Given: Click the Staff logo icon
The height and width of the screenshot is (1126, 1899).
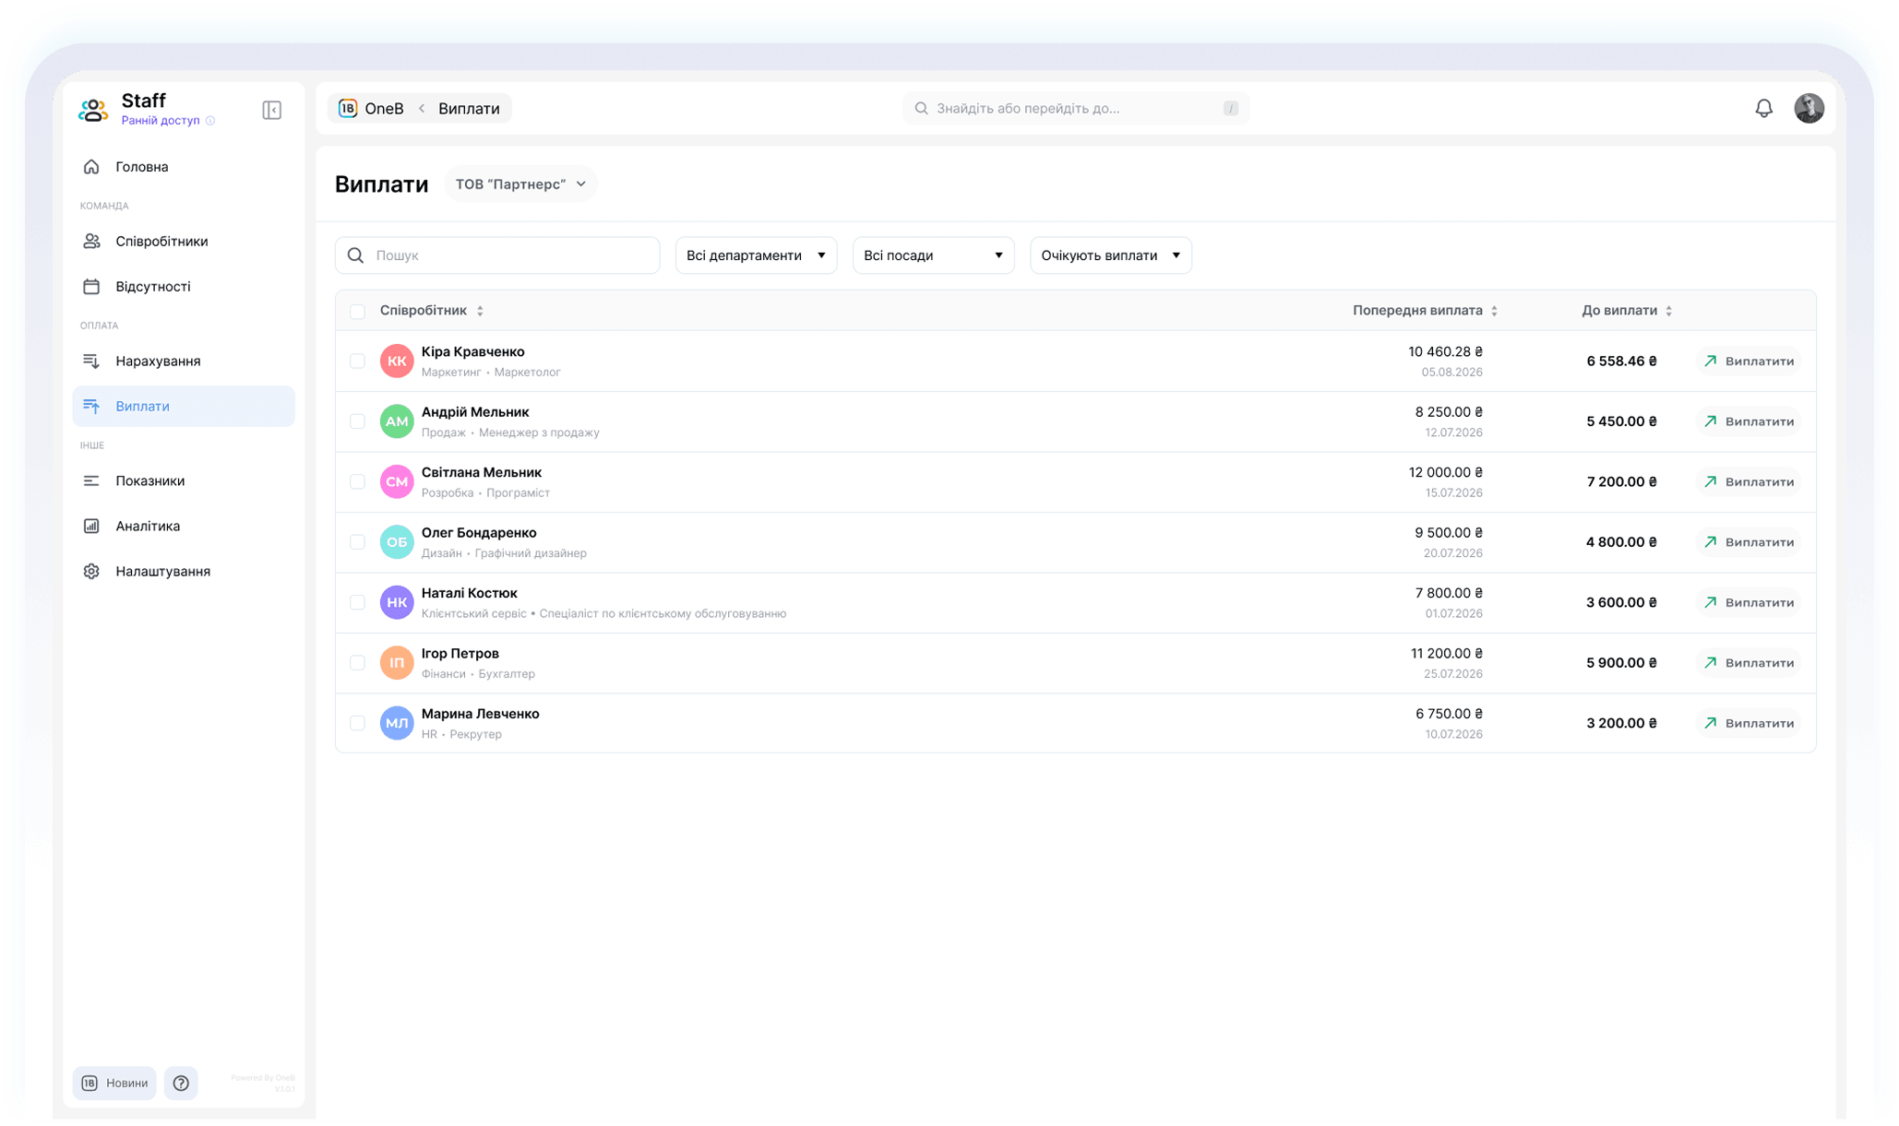Looking at the screenshot, I should click(x=93, y=110).
